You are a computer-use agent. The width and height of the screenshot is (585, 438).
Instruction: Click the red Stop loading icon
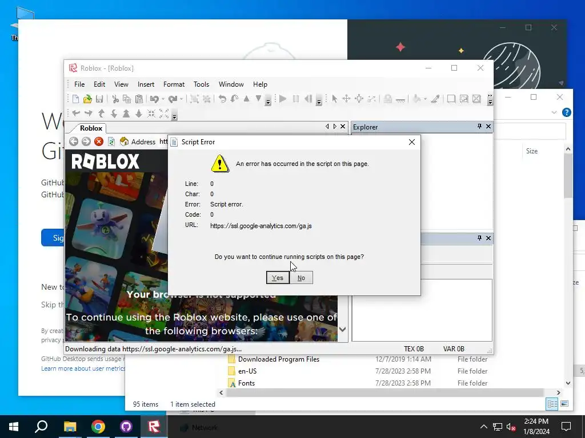coord(99,141)
